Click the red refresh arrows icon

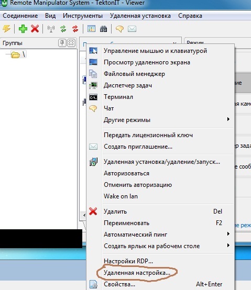(x=75, y=29)
